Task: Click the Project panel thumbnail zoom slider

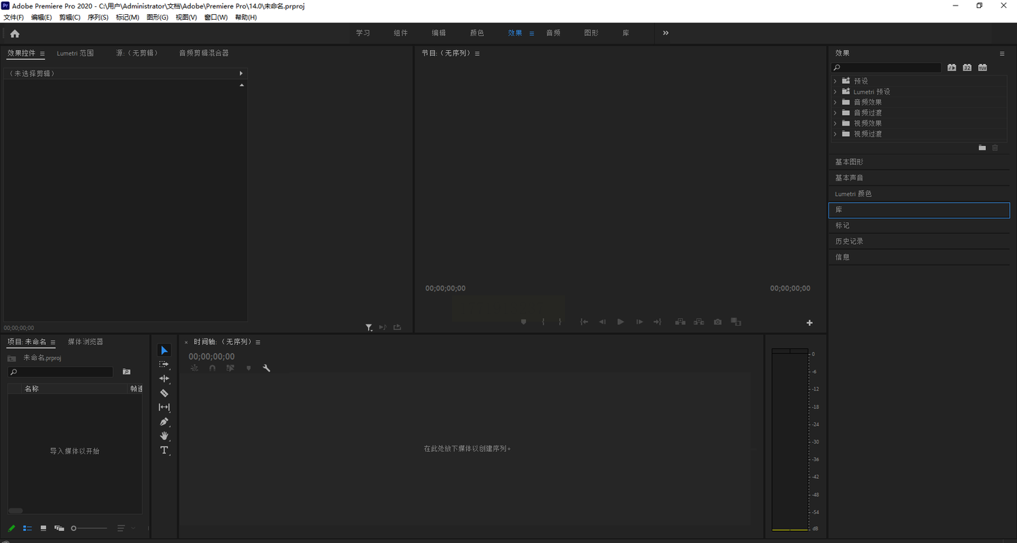Action: point(89,528)
